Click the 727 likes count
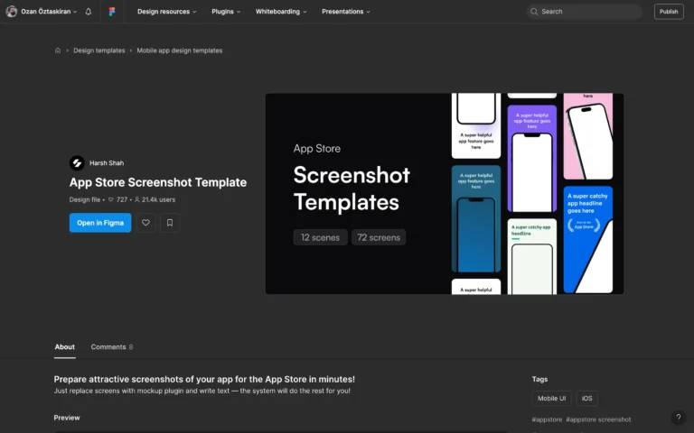This screenshot has width=694, height=433. pos(117,199)
